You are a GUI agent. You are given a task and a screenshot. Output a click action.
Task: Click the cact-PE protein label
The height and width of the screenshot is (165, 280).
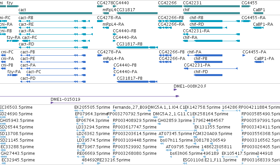coord(28,59)
